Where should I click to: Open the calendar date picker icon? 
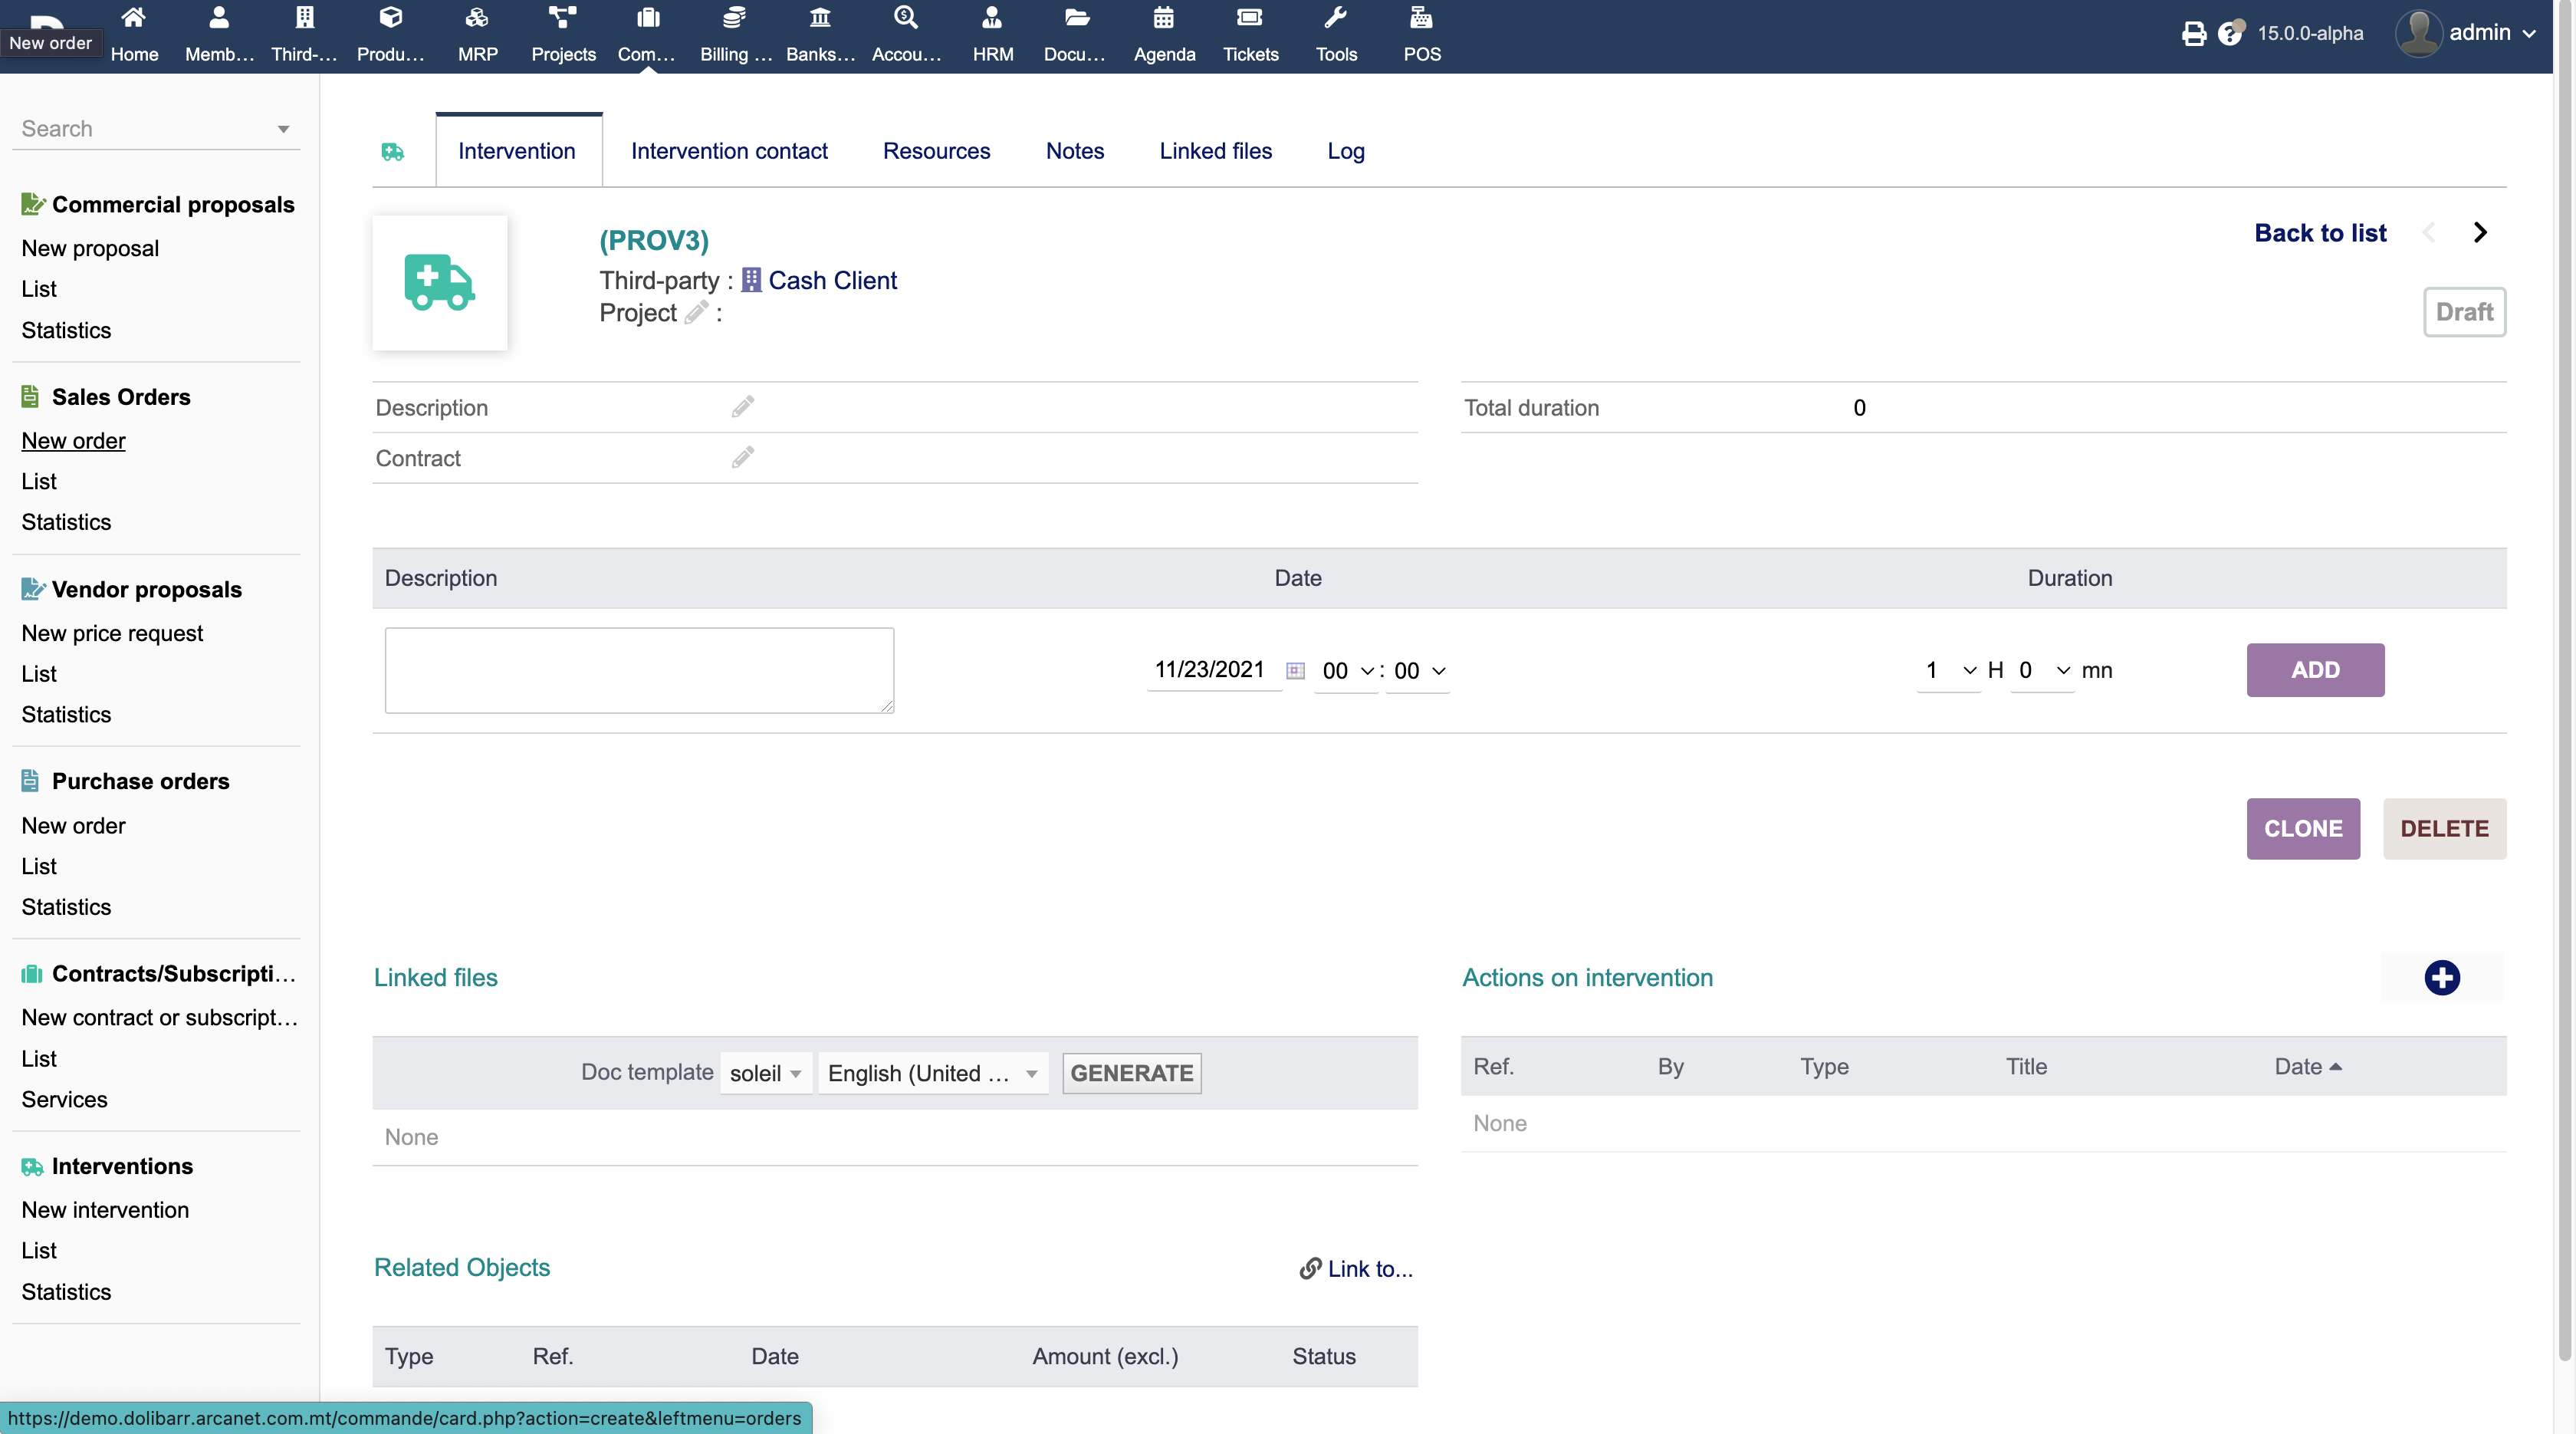[1295, 671]
